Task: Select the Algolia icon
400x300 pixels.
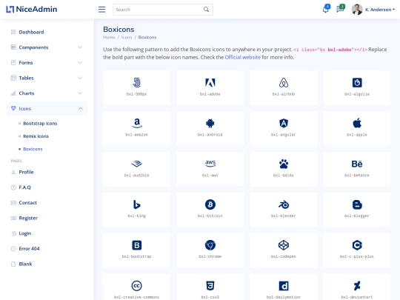Action: click(357, 83)
